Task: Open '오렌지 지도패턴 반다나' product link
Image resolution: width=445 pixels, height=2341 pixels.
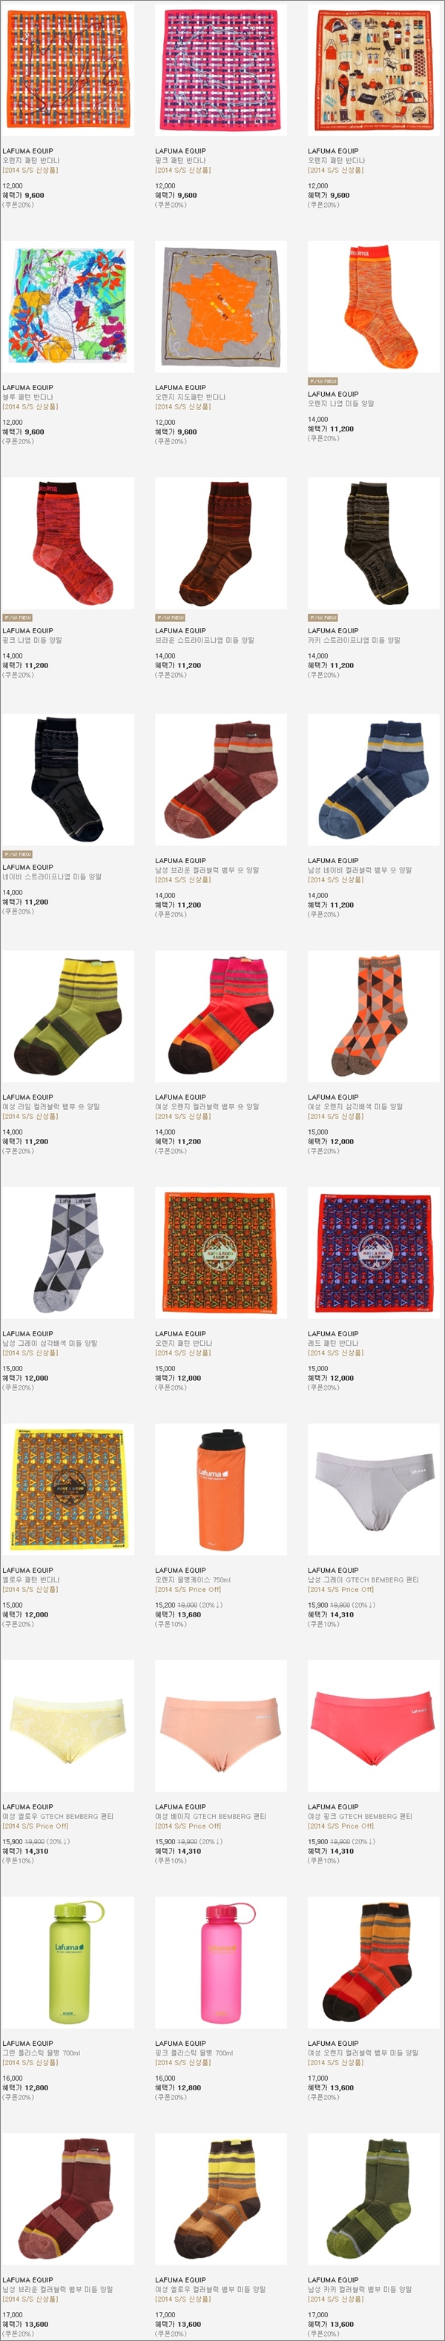Action: (x=191, y=397)
